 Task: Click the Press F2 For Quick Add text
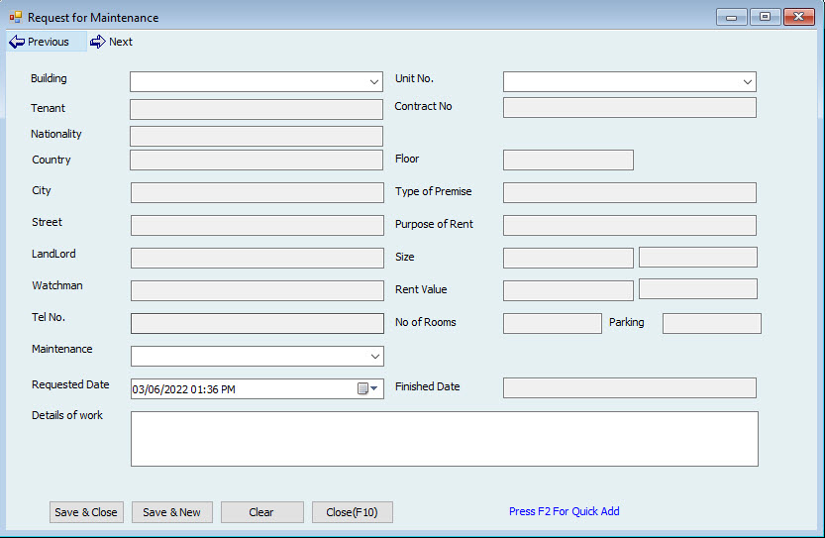click(x=564, y=511)
